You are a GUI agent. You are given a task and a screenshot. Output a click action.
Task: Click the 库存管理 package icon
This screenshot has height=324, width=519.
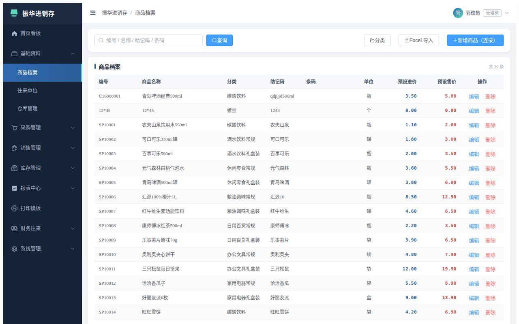coord(14,168)
